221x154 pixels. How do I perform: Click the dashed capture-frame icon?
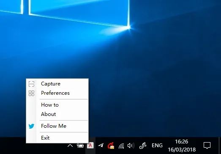coord(31,84)
